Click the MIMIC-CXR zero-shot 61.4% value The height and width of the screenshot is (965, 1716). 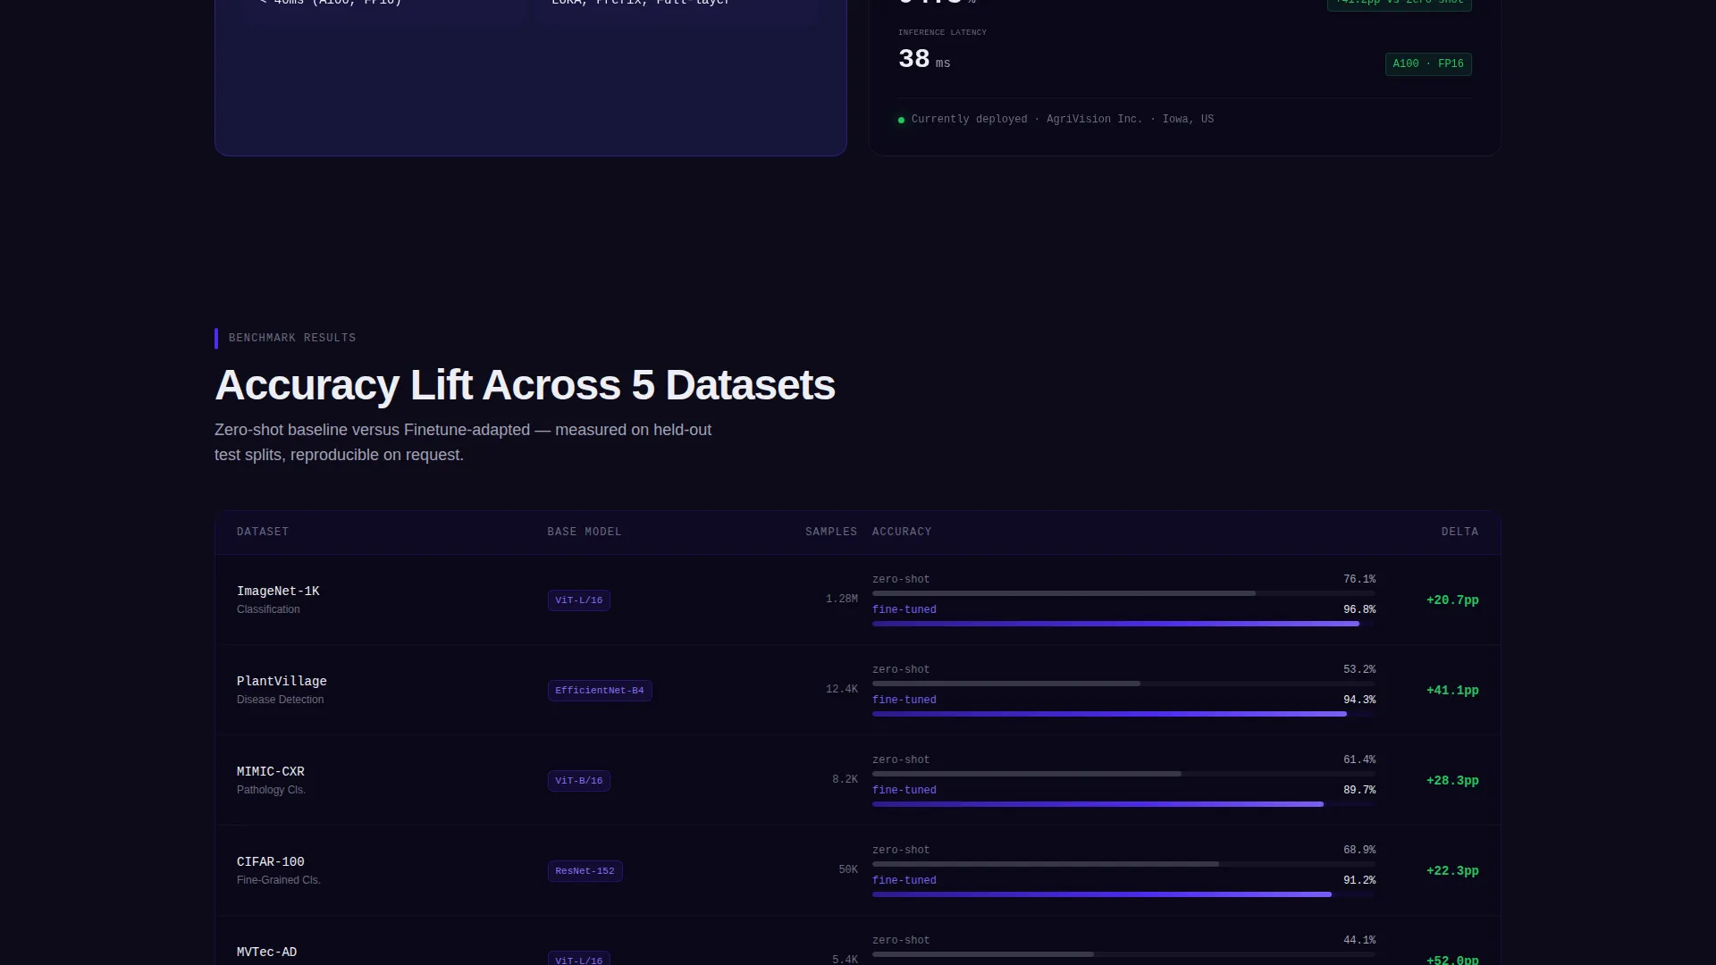[1359, 759]
